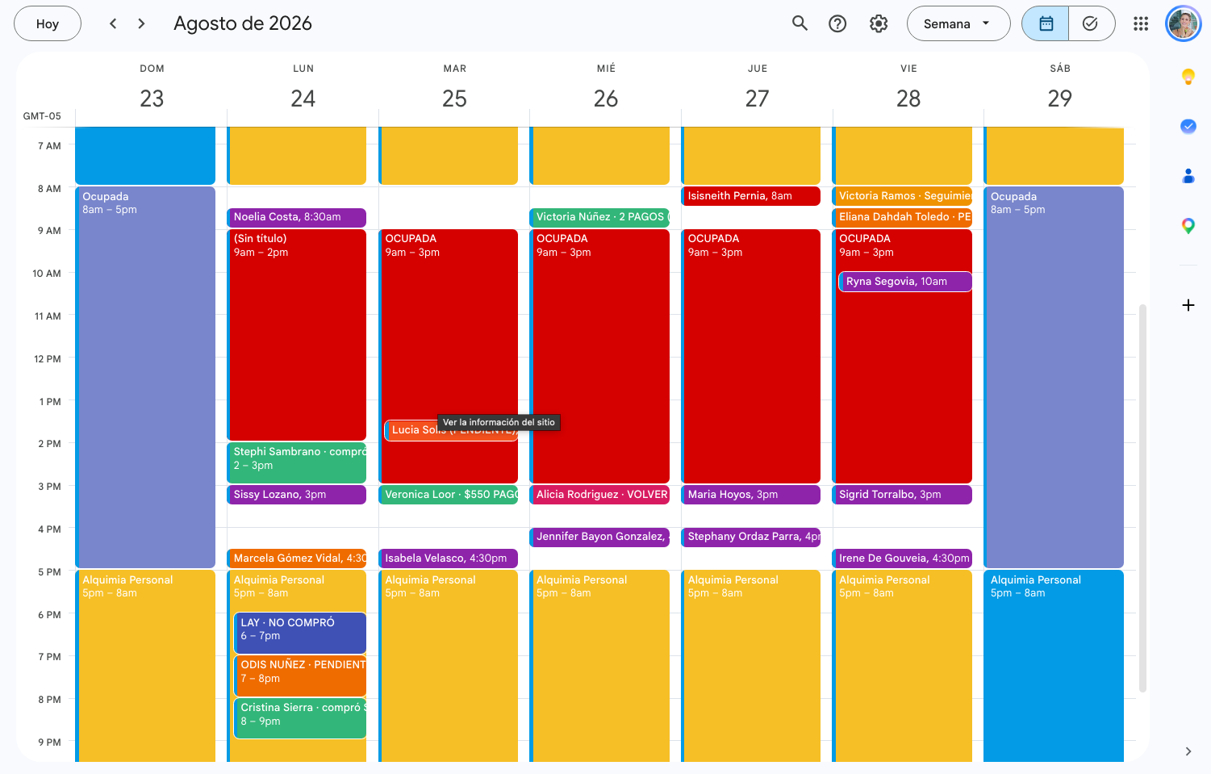Switch to Calendar view toggle
The width and height of the screenshot is (1211, 774).
[x=1046, y=23]
